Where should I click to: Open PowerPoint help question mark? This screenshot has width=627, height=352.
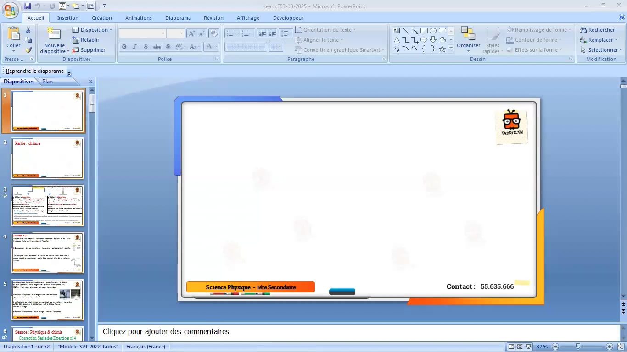point(621,17)
